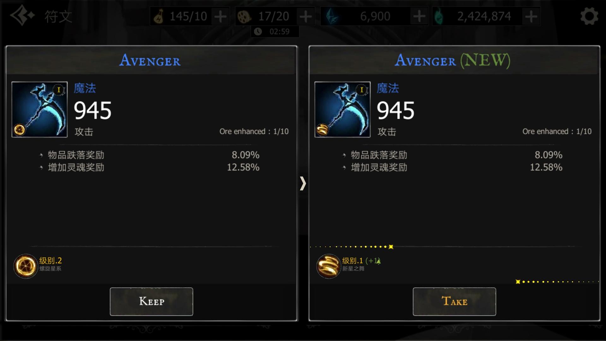Tap the blue crystal currency icon
The image size is (606, 341).
click(331, 16)
